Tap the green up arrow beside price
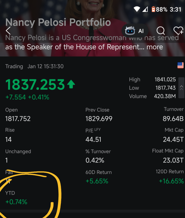Image resolution: width=185 pixels, height=218 pixels. 71,84
